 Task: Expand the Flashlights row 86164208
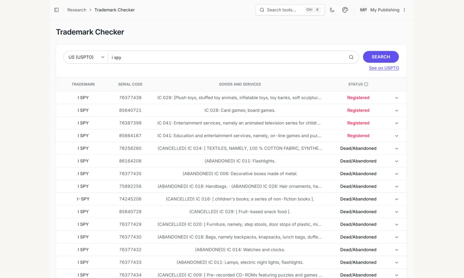coord(396,161)
